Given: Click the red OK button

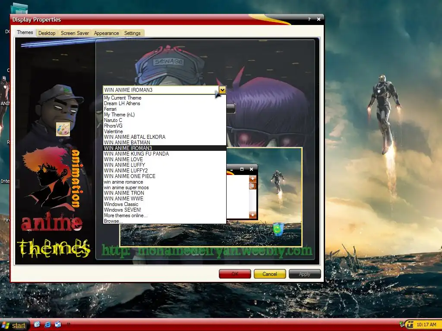Looking at the screenshot, I should [x=235, y=274].
